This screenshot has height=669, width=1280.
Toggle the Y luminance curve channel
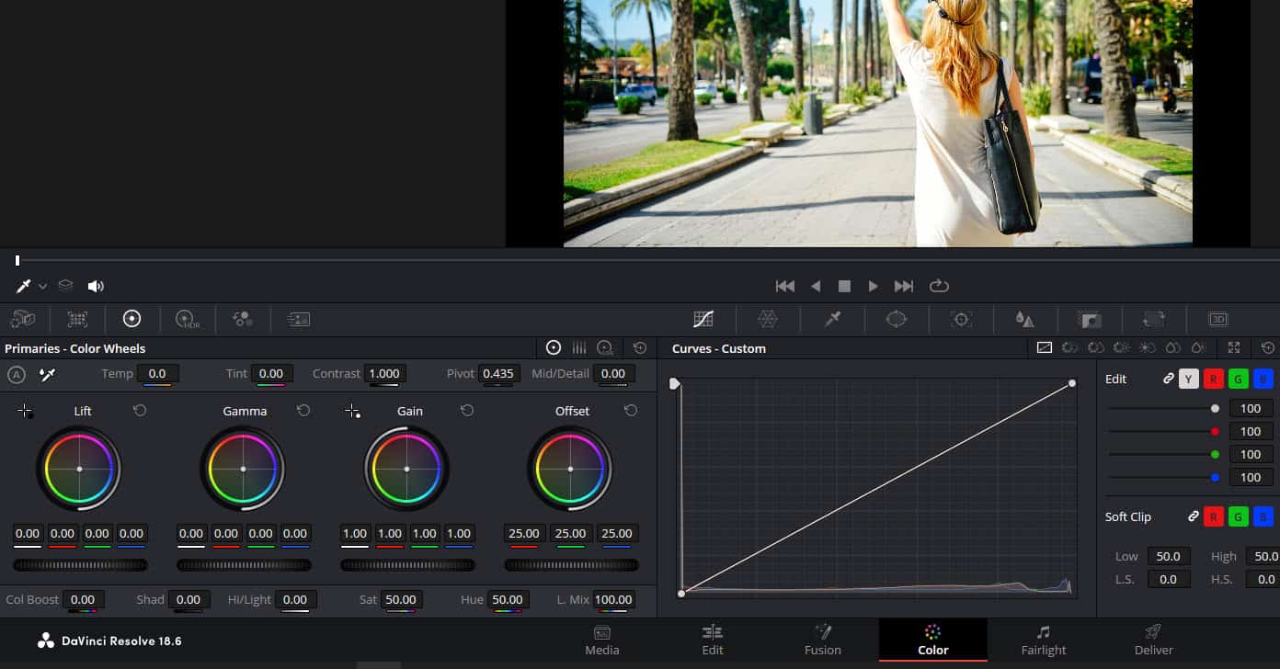click(1187, 378)
